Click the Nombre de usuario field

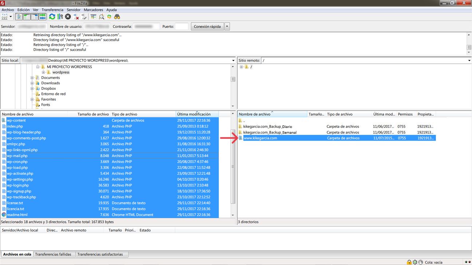(97, 27)
